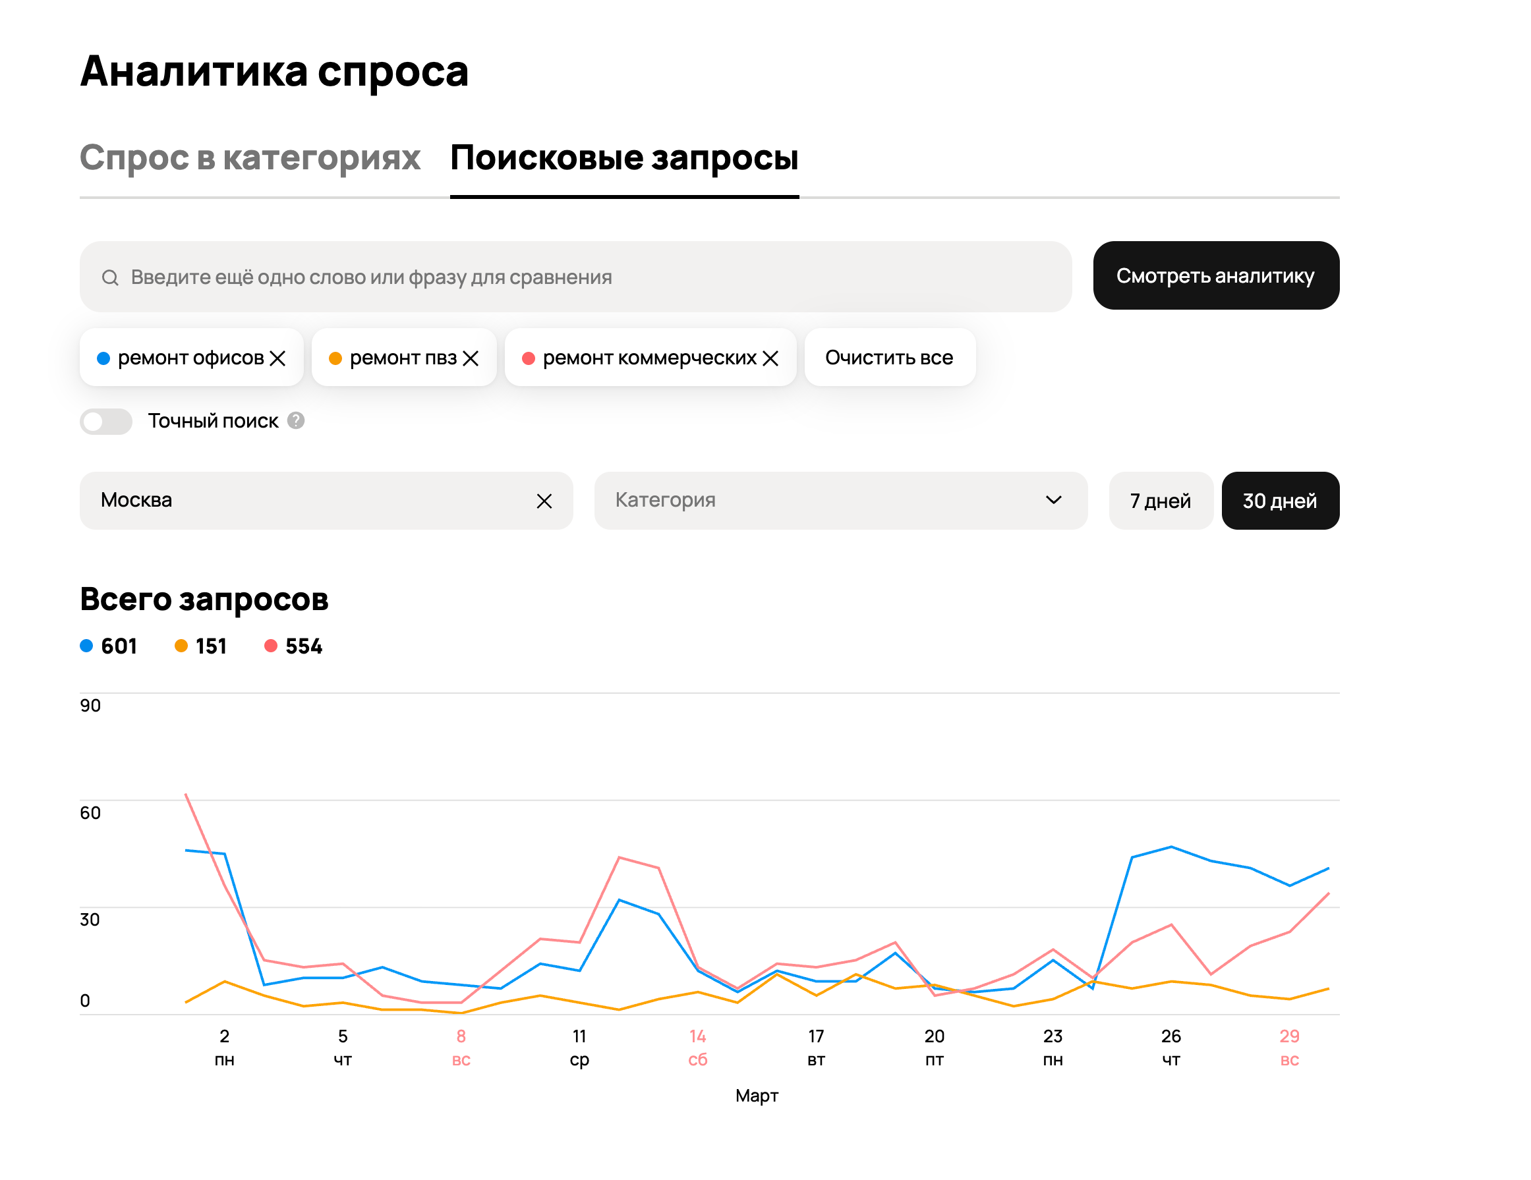
Task: Select the 7 дней period
Action: [x=1160, y=501]
